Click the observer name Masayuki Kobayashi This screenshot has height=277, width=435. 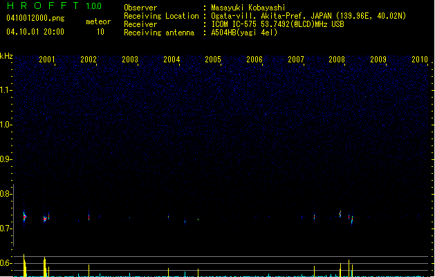coord(248,8)
